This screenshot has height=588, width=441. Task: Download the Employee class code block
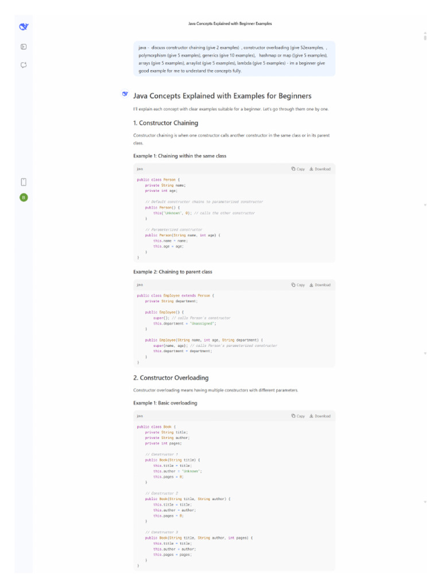[x=320, y=285]
